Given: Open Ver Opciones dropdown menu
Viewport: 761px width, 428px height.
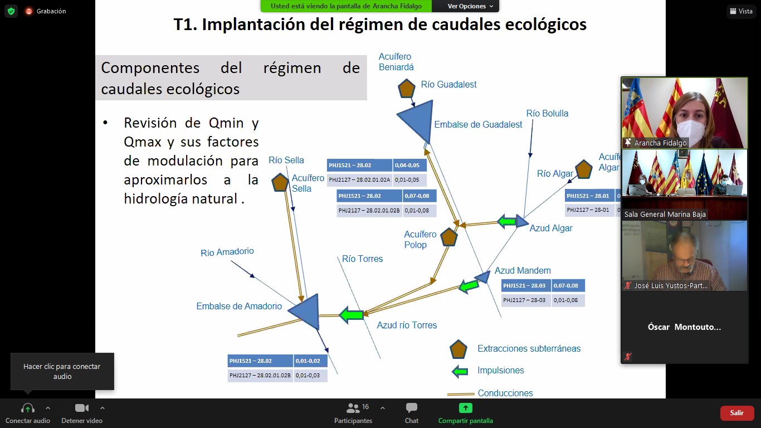Looking at the screenshot, I should tap(471, 6).
